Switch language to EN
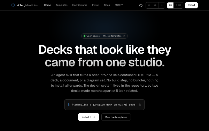This screenshot has width=209, height=131. tap(170, 5)
